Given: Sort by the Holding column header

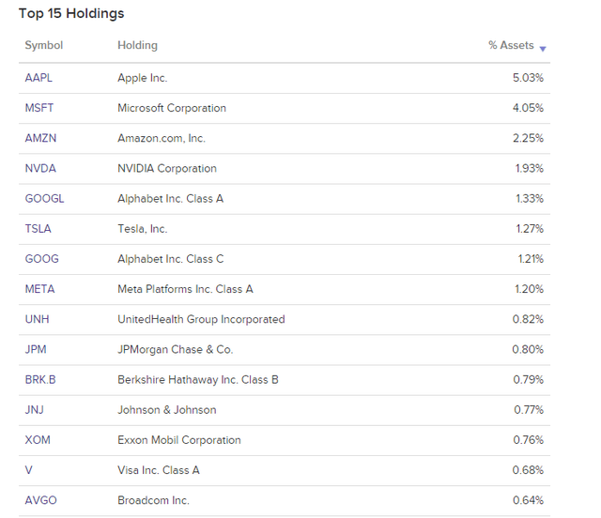Looking at the screenshot, I should 137,45.
